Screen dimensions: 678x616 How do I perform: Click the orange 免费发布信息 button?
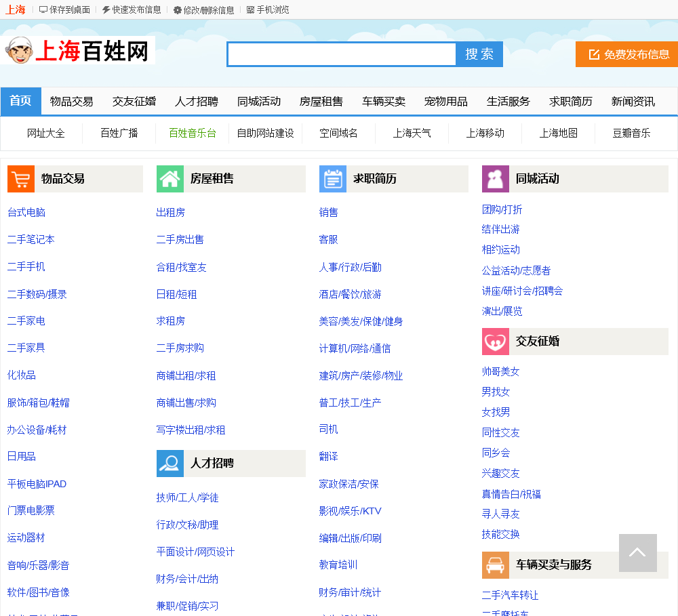tap(626, 54)
